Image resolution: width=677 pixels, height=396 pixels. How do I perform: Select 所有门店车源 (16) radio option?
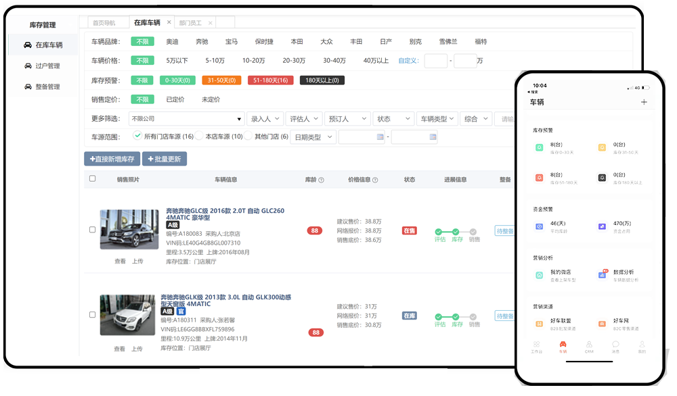[137, 135]
